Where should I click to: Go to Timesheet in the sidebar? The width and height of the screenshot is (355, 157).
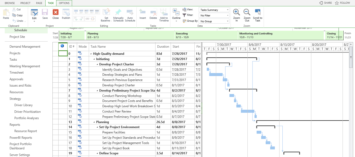coord(16,73)
